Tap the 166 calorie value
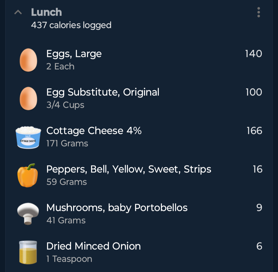The height and width of the screenshot is (272, 278). point(254,131)
